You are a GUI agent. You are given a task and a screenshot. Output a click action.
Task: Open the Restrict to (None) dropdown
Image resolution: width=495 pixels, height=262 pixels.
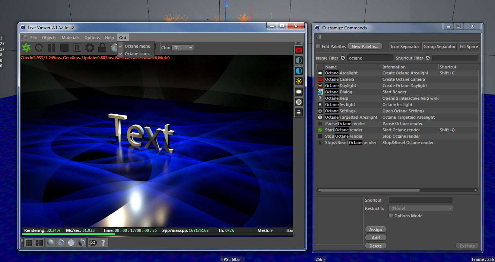click(x=421, y=208)
